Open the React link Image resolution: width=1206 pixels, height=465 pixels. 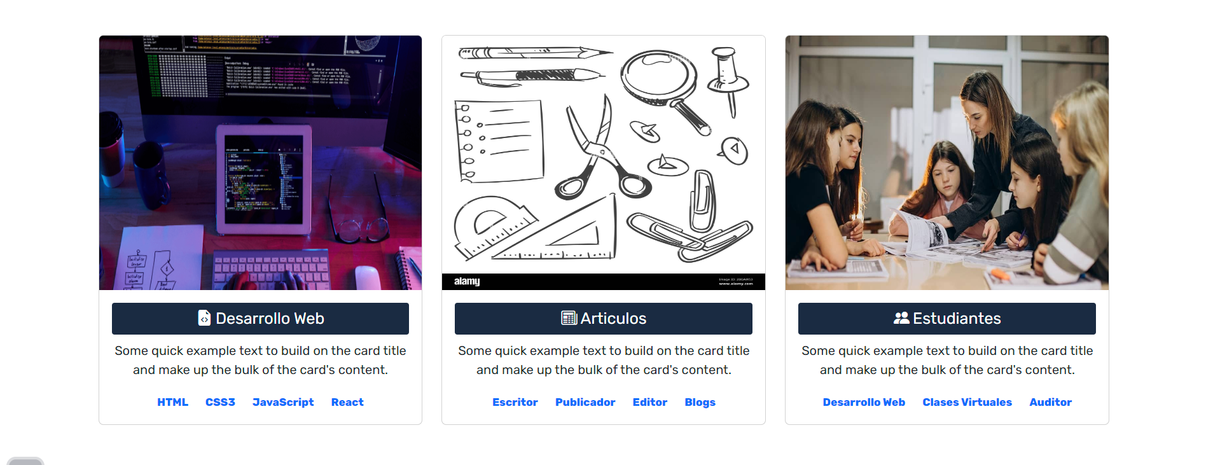(x=347, y=402)
